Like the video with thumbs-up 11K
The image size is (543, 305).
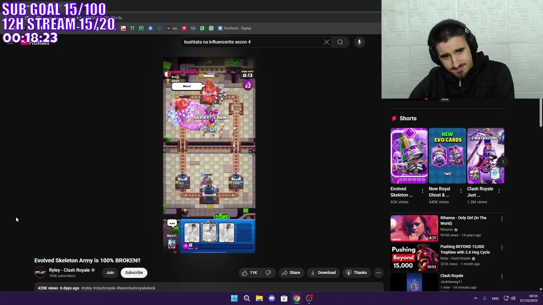click(249, 273)
